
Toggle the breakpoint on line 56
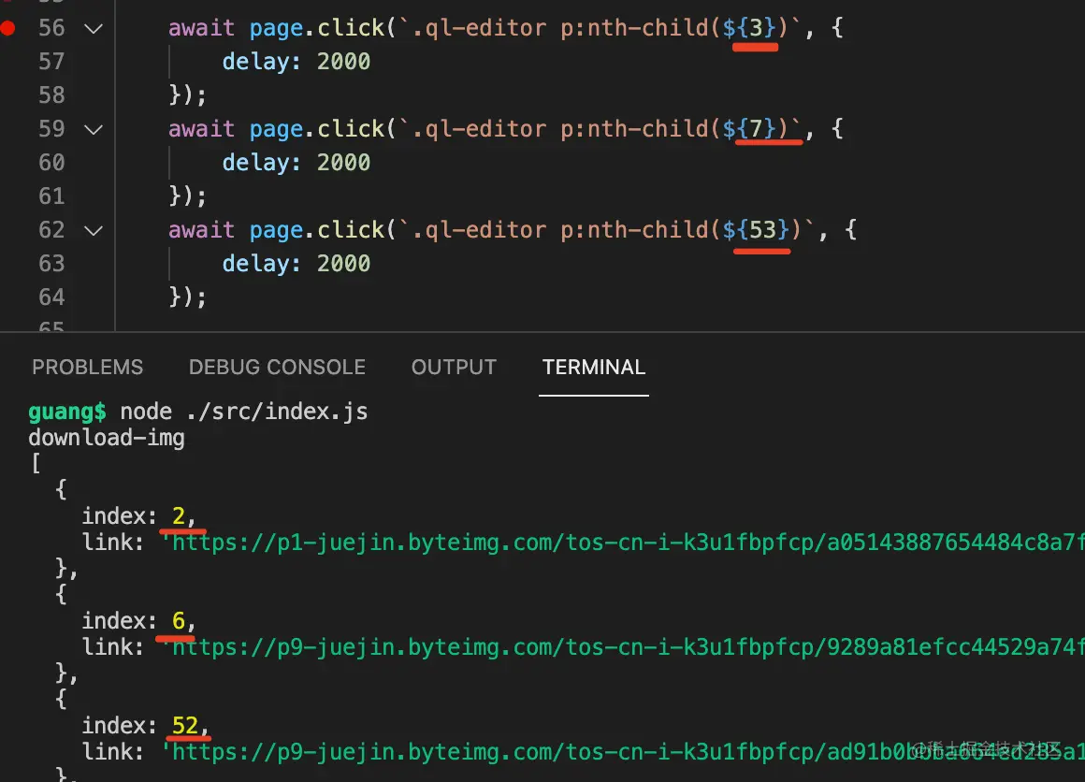(8, 28)
